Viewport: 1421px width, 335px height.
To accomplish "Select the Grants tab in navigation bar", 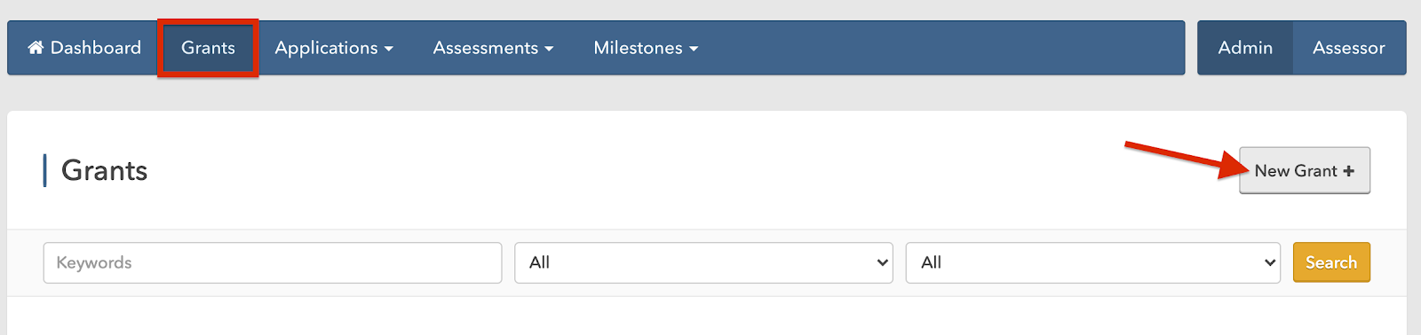I will [x=208, y=48].
